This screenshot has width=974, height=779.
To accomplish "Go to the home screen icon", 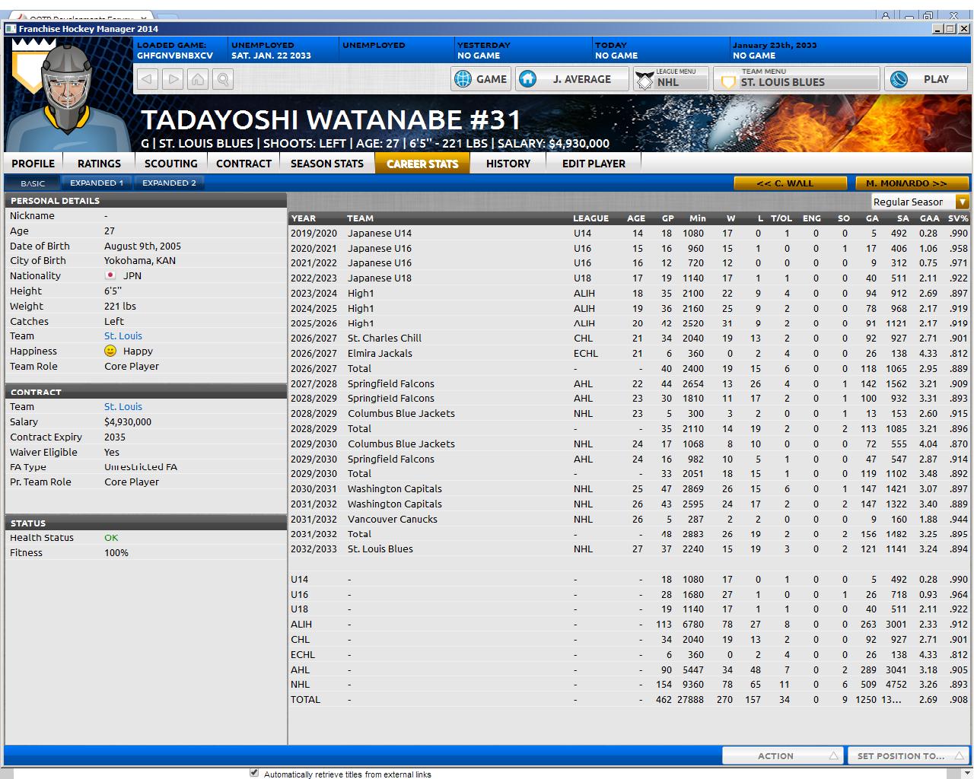I will pos(198,79).
